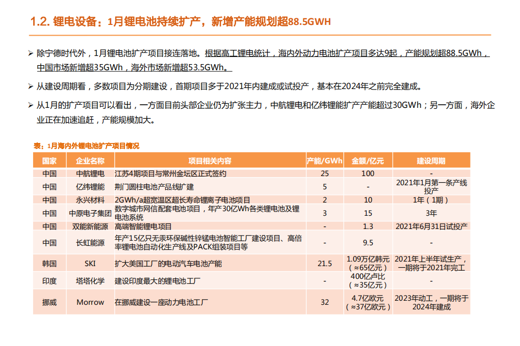The height and width of the screenshot is (346, 520).
Task: Select the SKI company cell
Action: pos(90,264)
